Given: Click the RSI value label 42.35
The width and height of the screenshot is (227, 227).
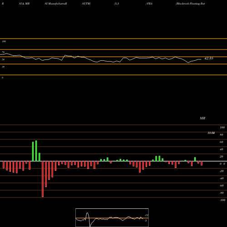Looking at the screenshot, I should click(x=209, y=58).
